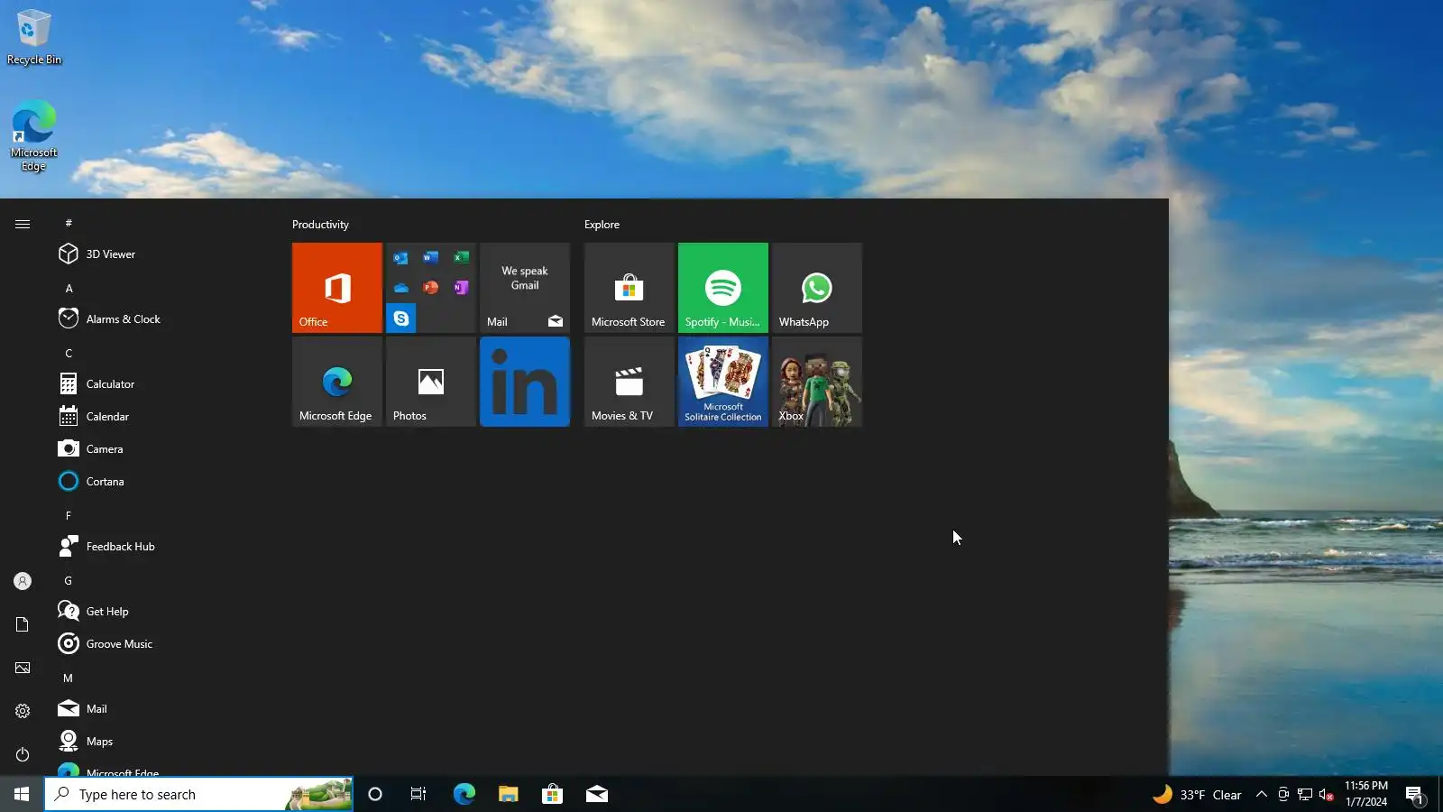Open the Documents folder shortcut
This screenshot has height=812, width=1443.
coord(23,624)
